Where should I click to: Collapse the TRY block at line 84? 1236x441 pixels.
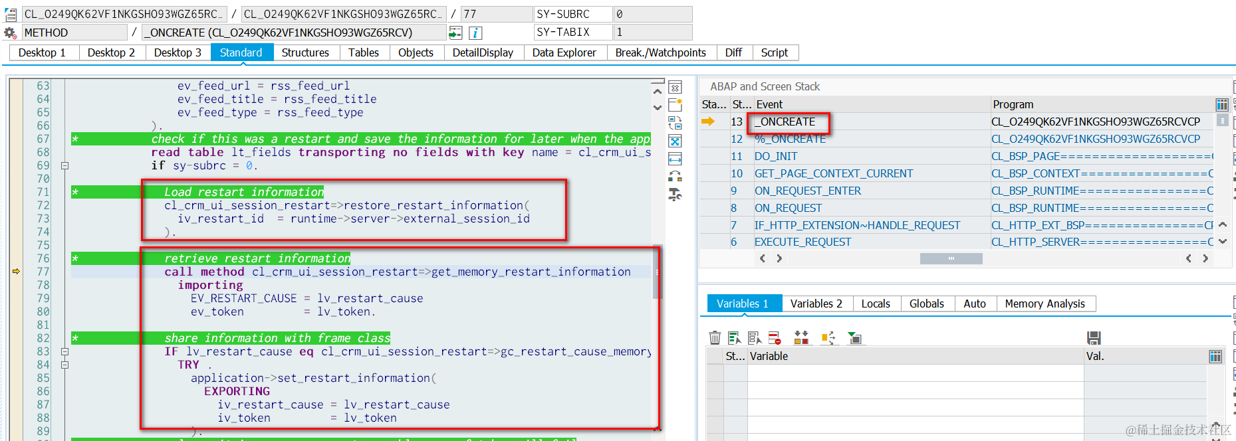[64, 365]
